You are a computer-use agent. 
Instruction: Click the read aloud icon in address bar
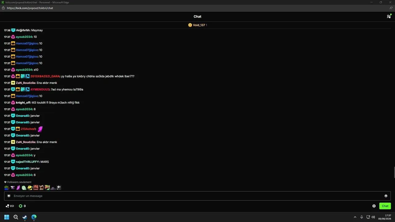[391, 8]
